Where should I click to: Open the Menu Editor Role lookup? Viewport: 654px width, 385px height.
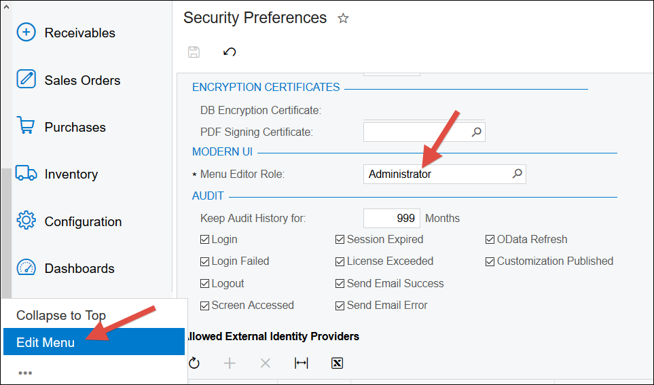pyautogui.click(x=517, y=174)
